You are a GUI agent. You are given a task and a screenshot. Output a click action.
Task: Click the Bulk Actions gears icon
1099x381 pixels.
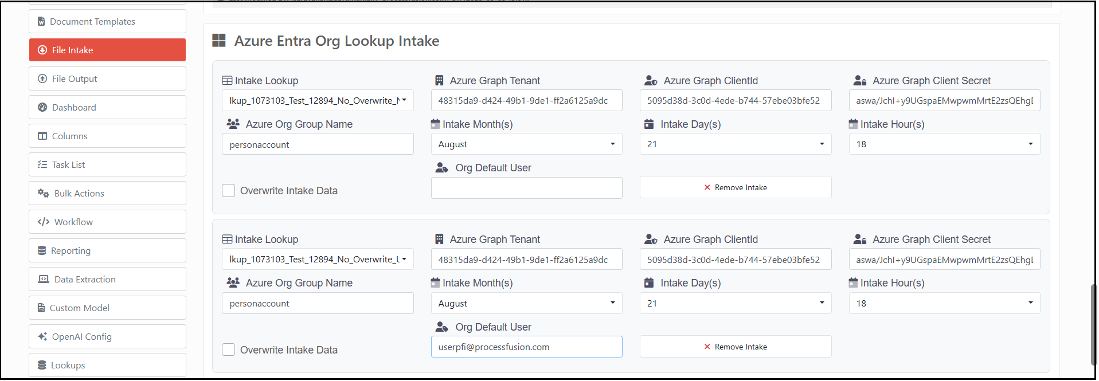click(x=44, y=193)
